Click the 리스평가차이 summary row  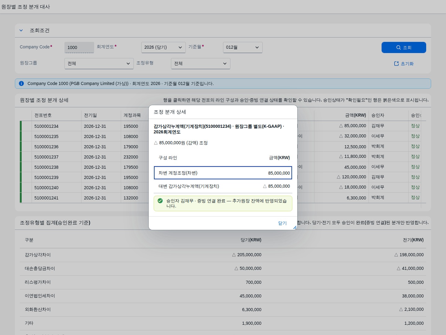pyautogui.click(x=223, y=282)
